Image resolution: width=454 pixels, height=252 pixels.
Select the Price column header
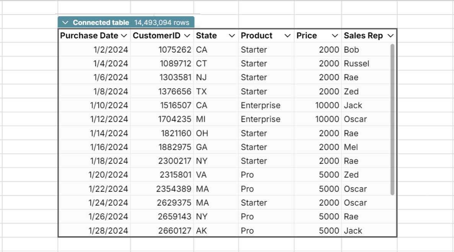[305, 35]
